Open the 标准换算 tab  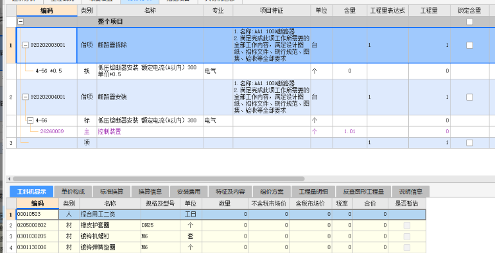[112, 192]
